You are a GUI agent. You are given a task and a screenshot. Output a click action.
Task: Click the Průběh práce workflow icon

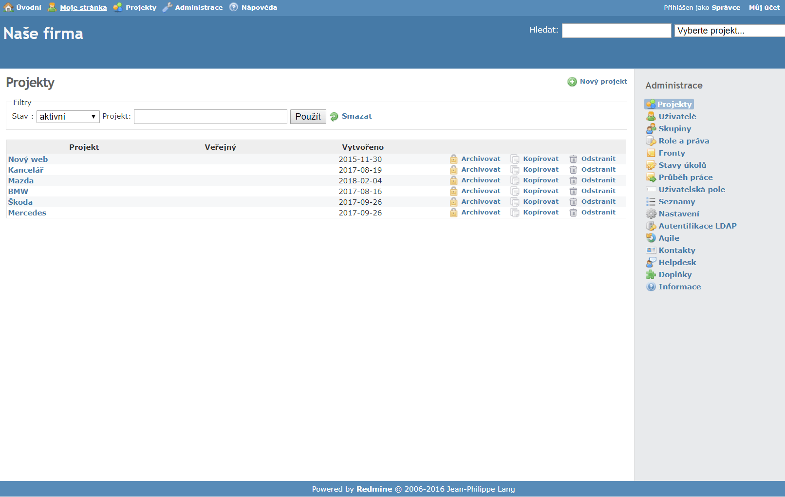[651, 177]
